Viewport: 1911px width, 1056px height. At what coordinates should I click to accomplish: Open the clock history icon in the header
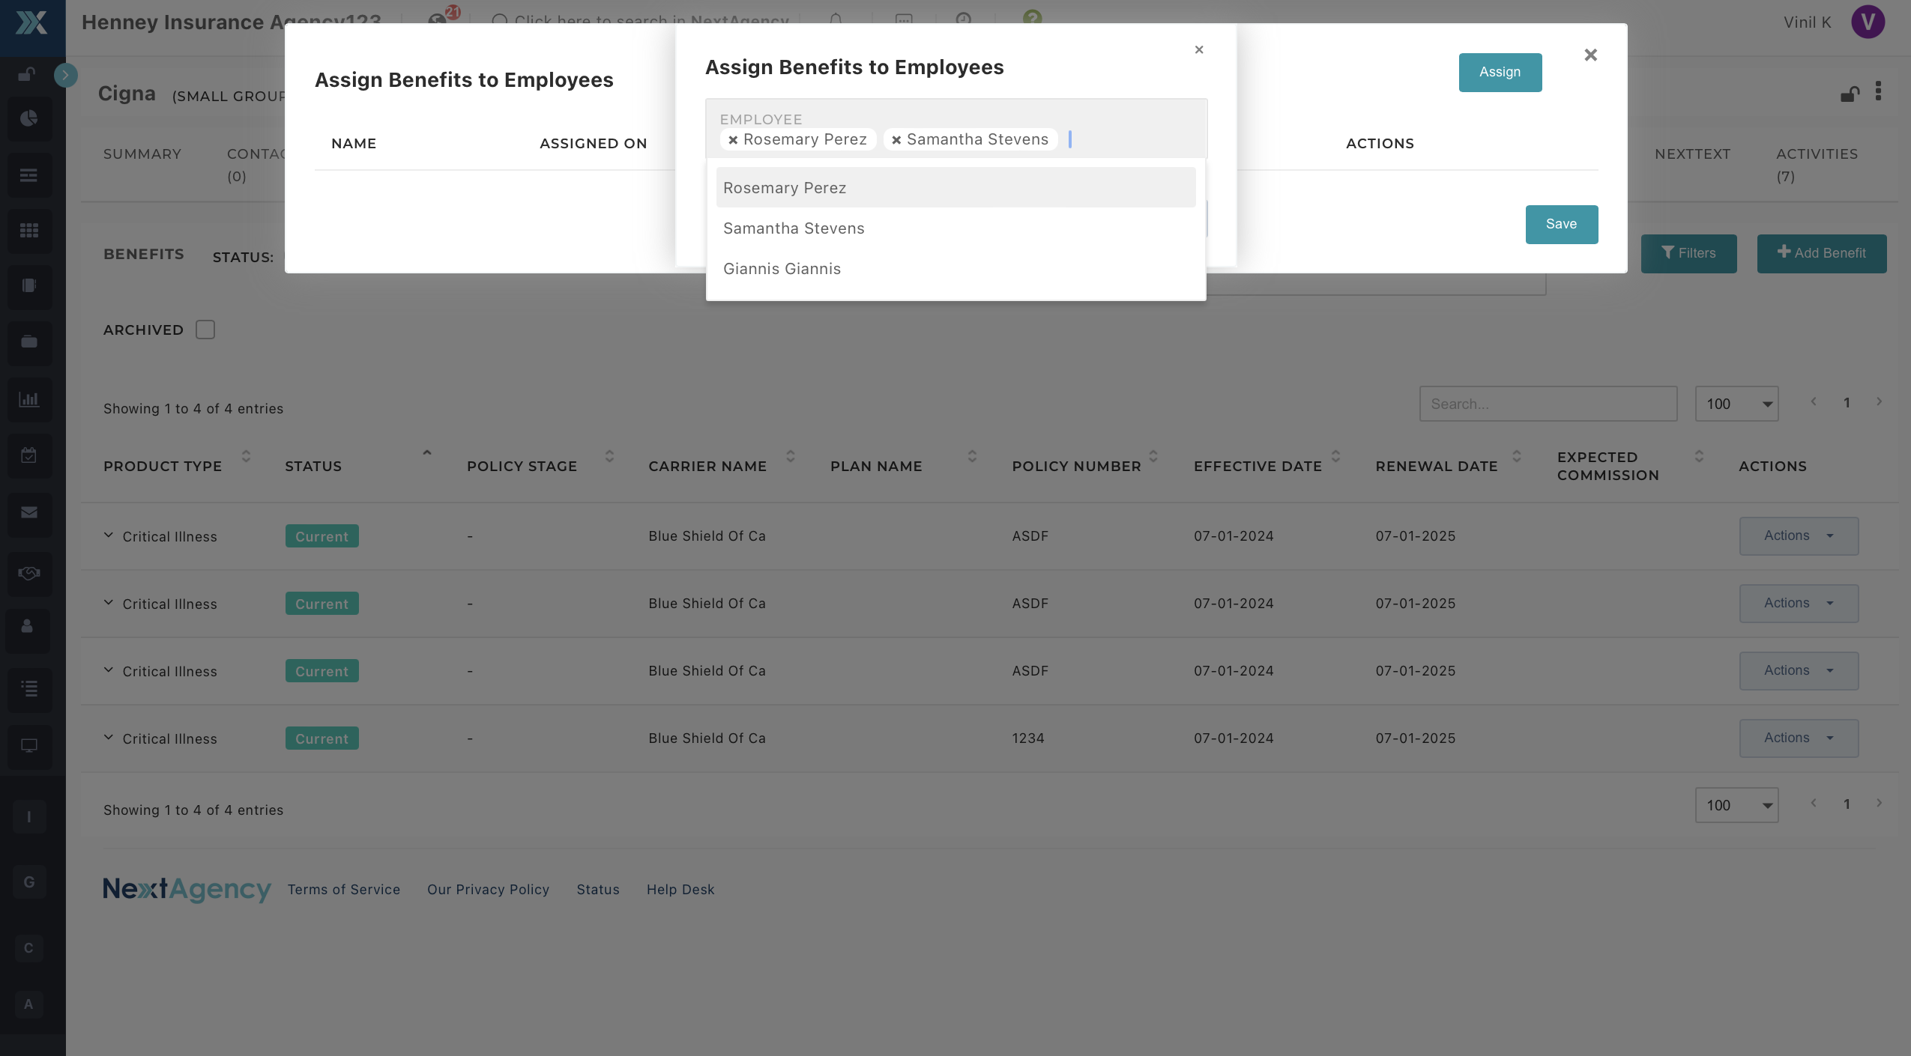tap(964, 20)
